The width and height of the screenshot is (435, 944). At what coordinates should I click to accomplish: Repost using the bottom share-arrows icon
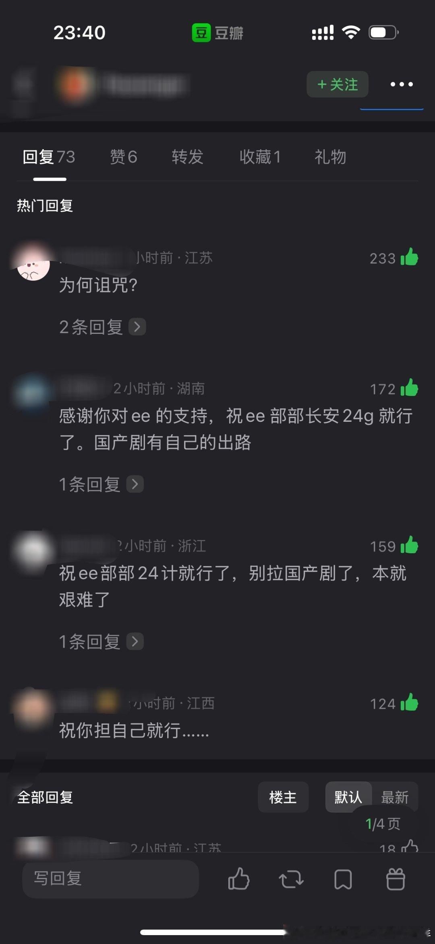click(291, 879)
